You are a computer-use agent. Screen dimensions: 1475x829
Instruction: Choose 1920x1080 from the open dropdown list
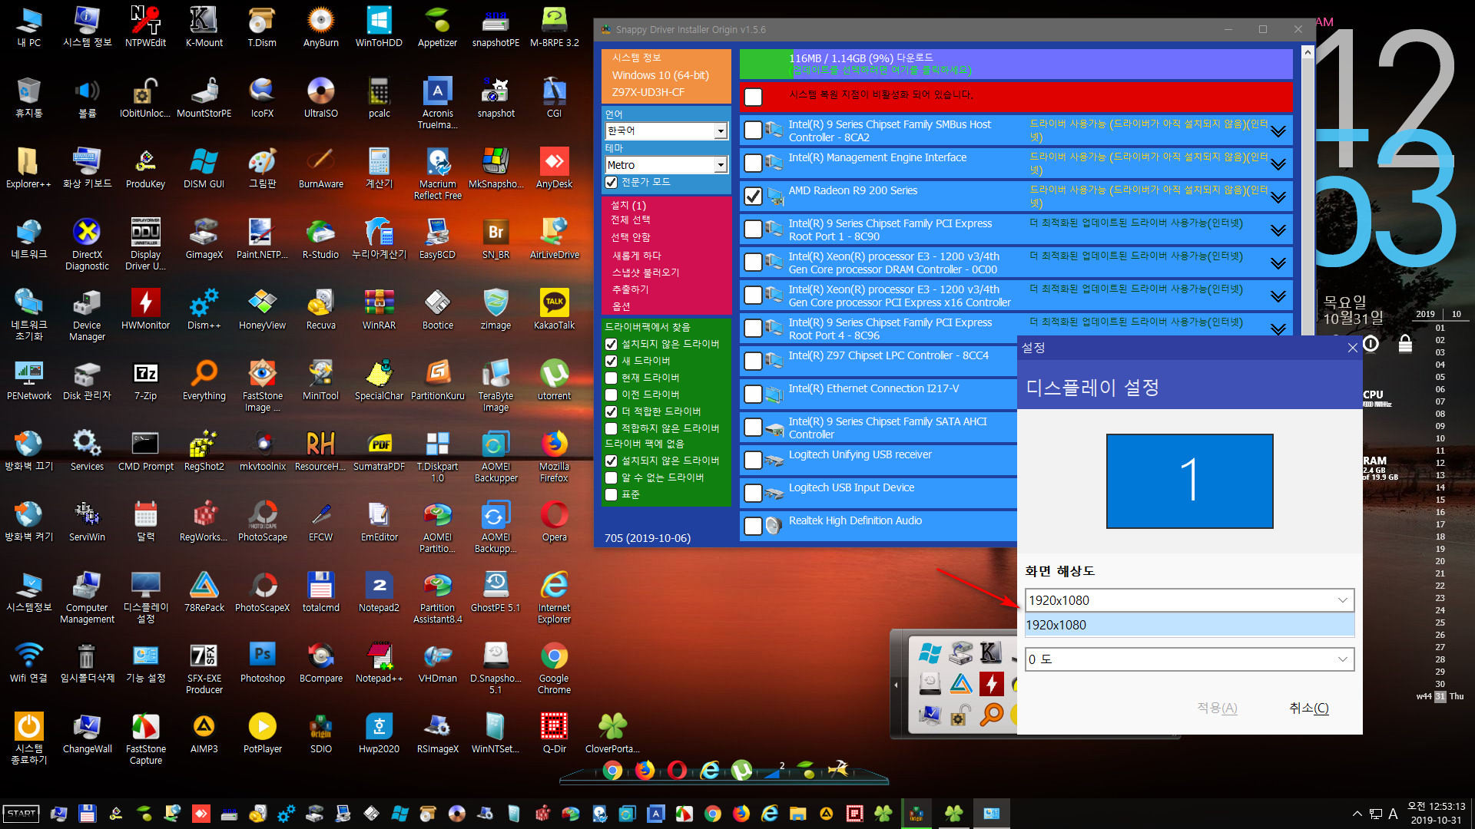[1189, 625]
